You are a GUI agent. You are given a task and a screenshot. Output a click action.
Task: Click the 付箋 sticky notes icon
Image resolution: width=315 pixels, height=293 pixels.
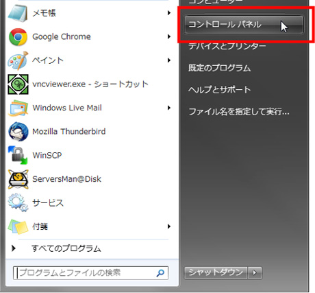pos(18,226)
